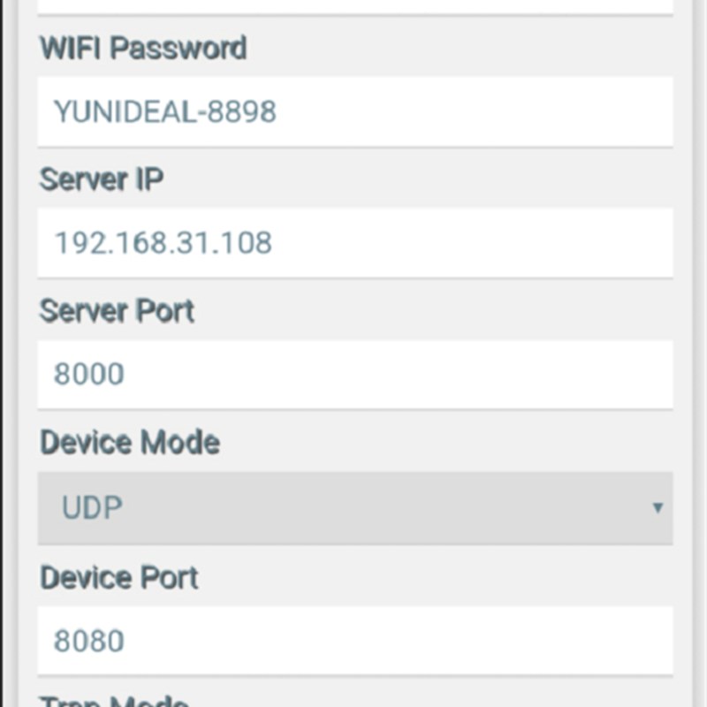Click the 192.168.31.108 address text
This screenshot has width=707, height=707.
[x=163, y=243]
